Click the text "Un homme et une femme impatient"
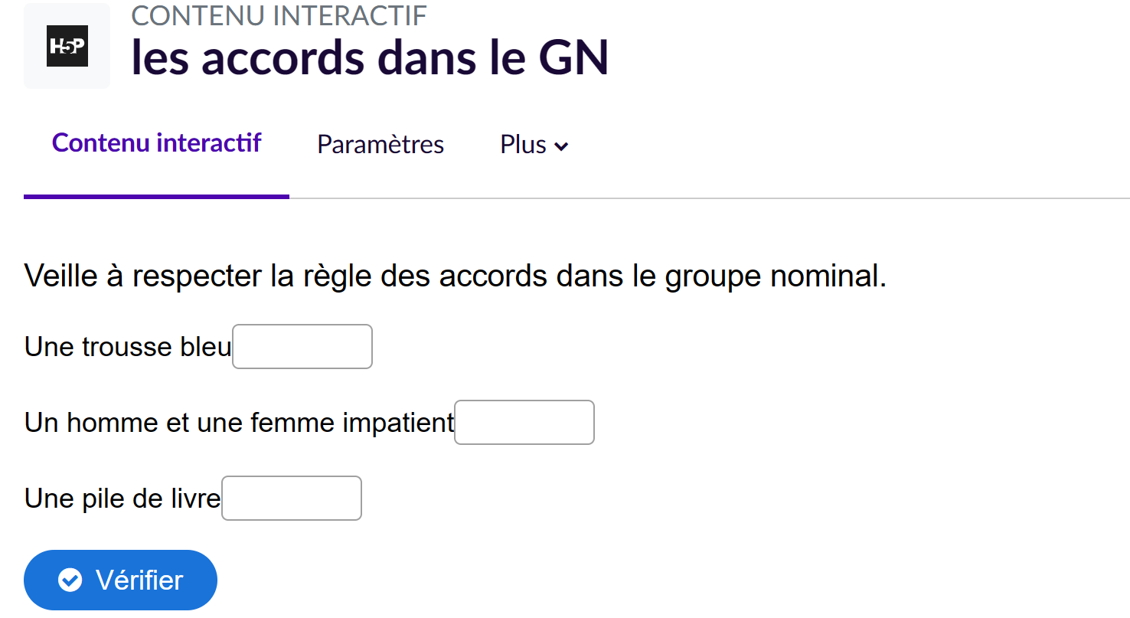The width and height of the screenshot is (1130, 618). (x=239, y=423)
